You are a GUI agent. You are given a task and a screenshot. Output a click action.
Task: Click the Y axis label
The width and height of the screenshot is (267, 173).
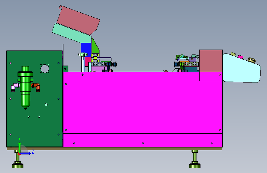point(19,138)
